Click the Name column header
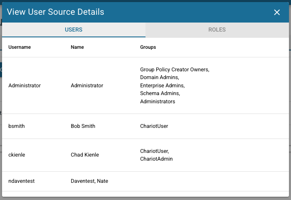The image size is (291, 200). pos(77,47)
